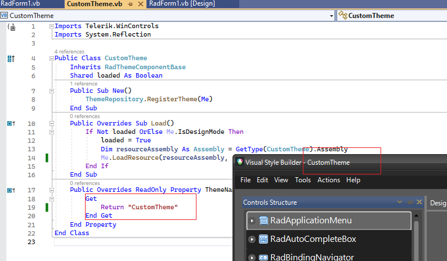Collapse the If block at line 11

pos(52,132)
